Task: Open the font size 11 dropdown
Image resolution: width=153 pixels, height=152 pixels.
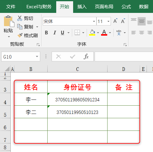Action: tap(108, 21)
